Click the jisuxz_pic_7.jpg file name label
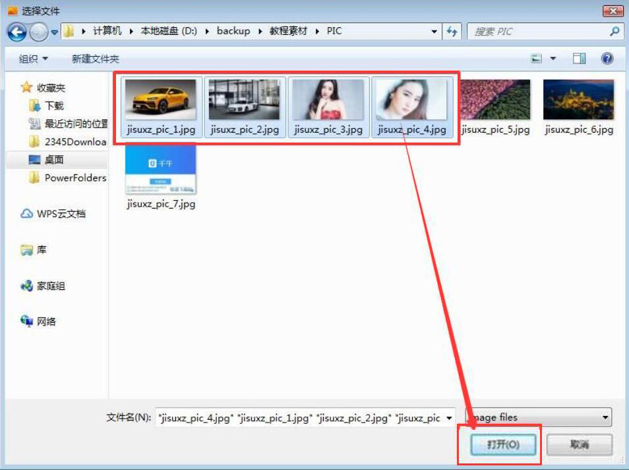The image size is (629, 470). point(161,204)
